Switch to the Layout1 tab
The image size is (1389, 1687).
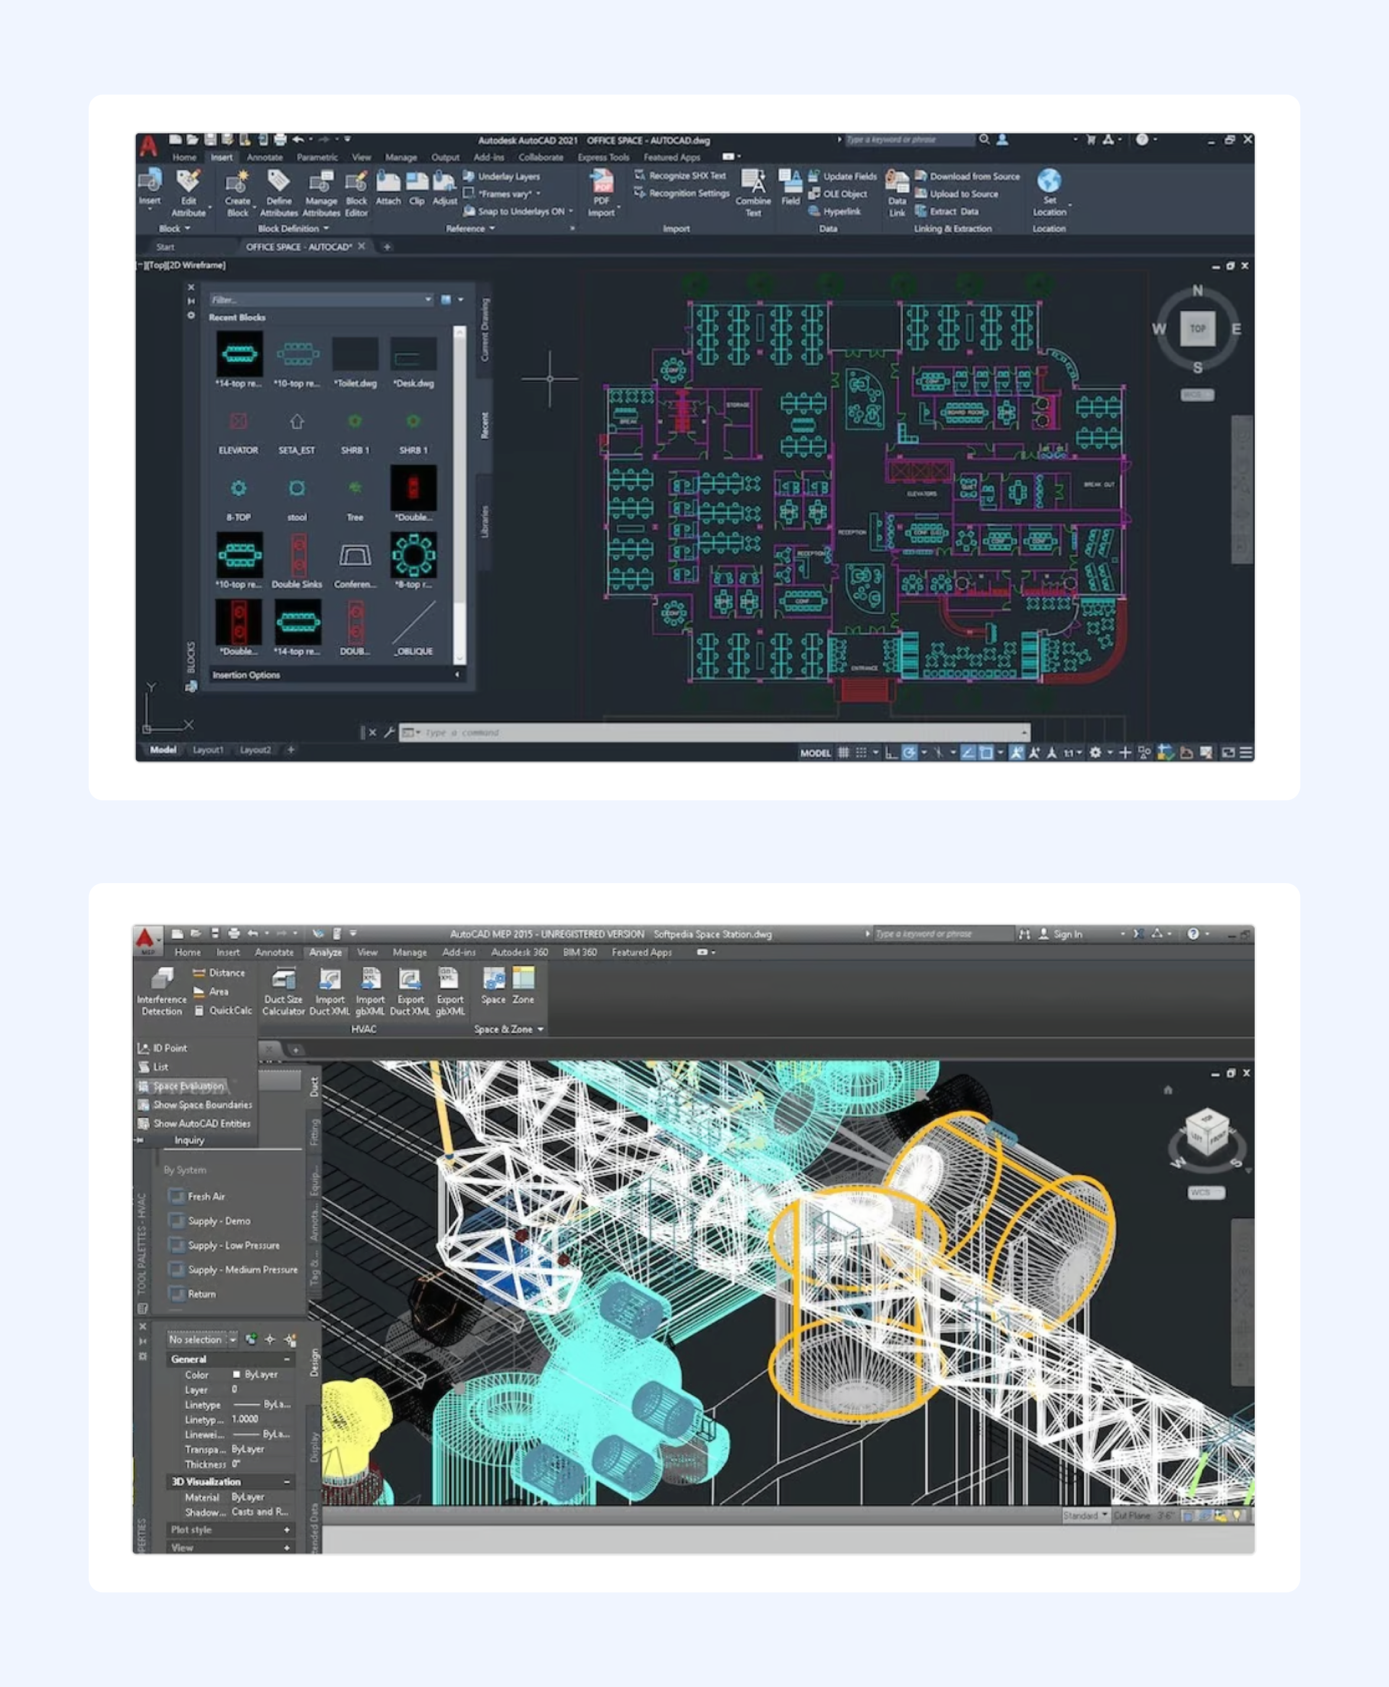(208, 750)
